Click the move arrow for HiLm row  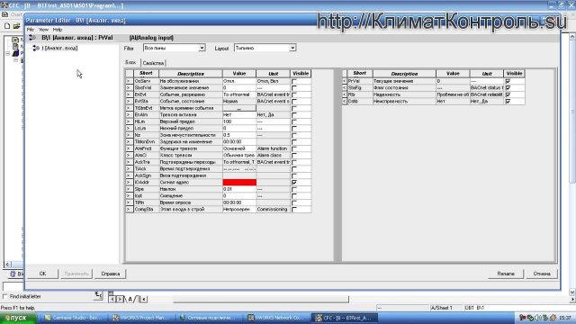coord(129,121)
